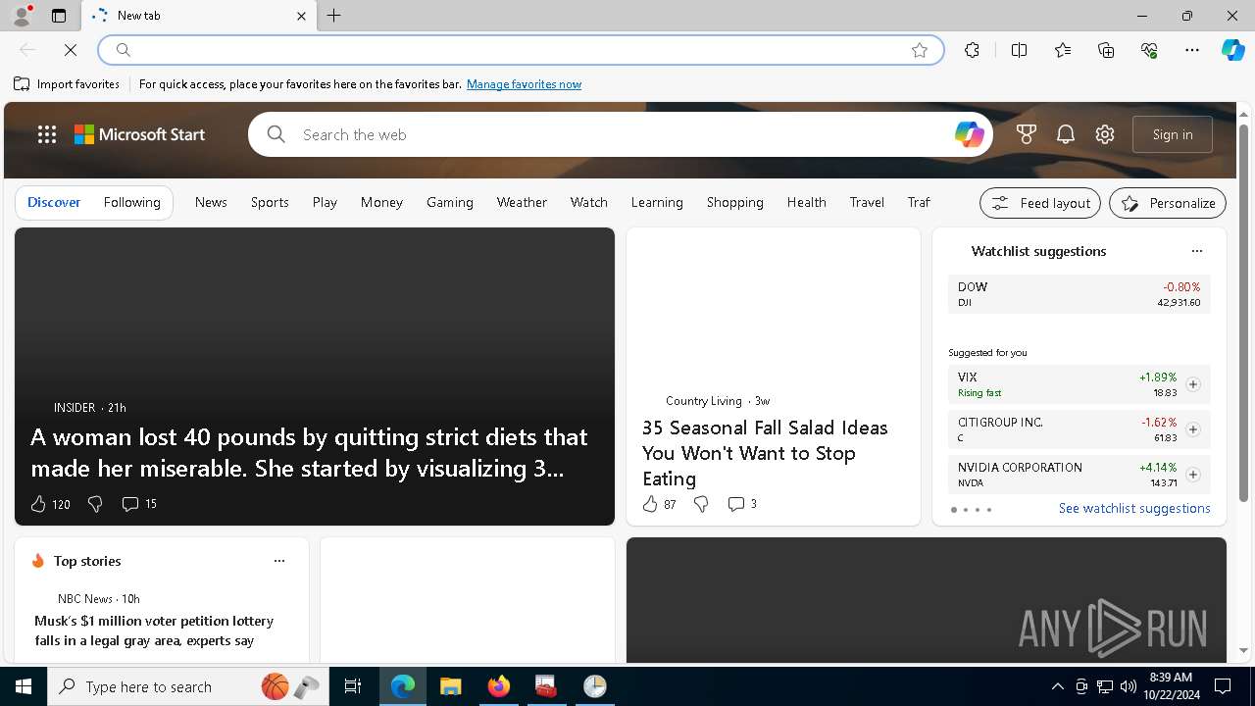Stop loading the page

click(x=71, y=49)
